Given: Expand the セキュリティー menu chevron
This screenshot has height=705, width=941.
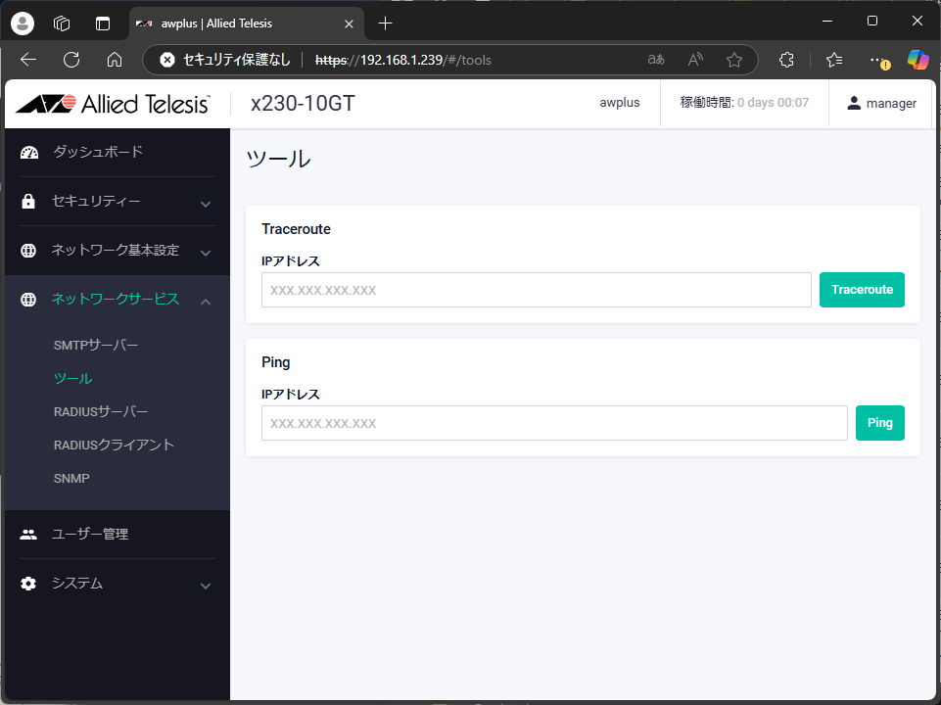Looking at the screenshot, I should [x=206, y=204].
